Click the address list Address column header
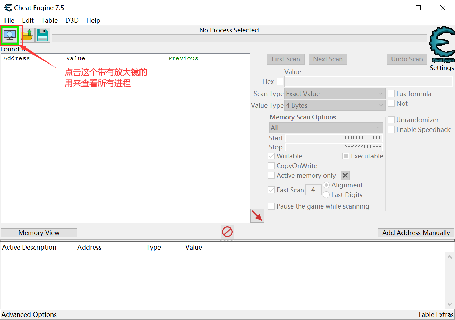 pos(110,247)
